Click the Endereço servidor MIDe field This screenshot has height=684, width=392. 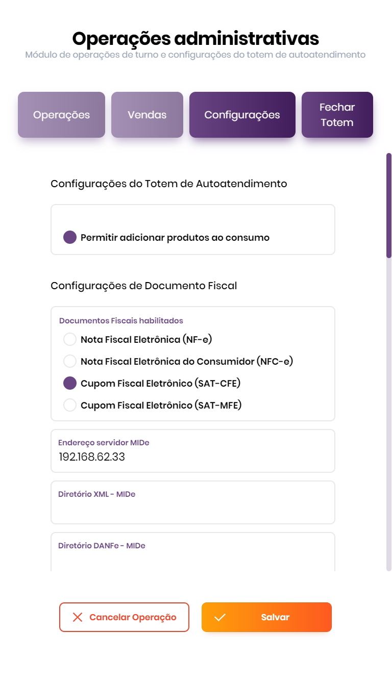coord(192,457)
